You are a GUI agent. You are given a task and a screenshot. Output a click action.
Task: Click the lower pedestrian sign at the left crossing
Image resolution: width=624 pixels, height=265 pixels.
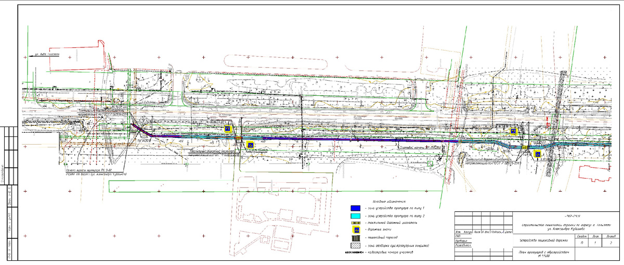click(x=251, y=145)
